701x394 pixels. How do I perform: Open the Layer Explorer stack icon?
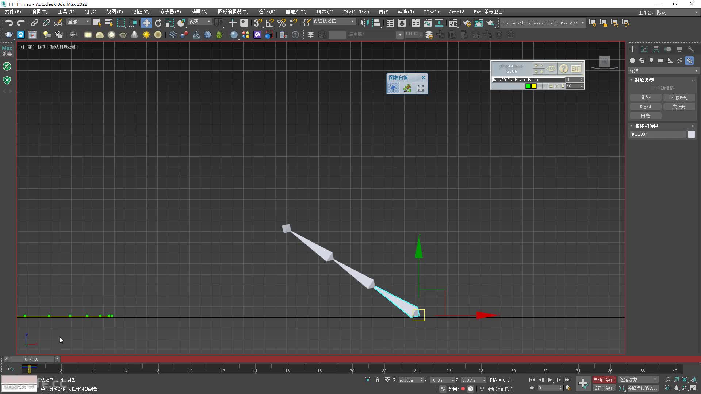[x=311, y=35]
